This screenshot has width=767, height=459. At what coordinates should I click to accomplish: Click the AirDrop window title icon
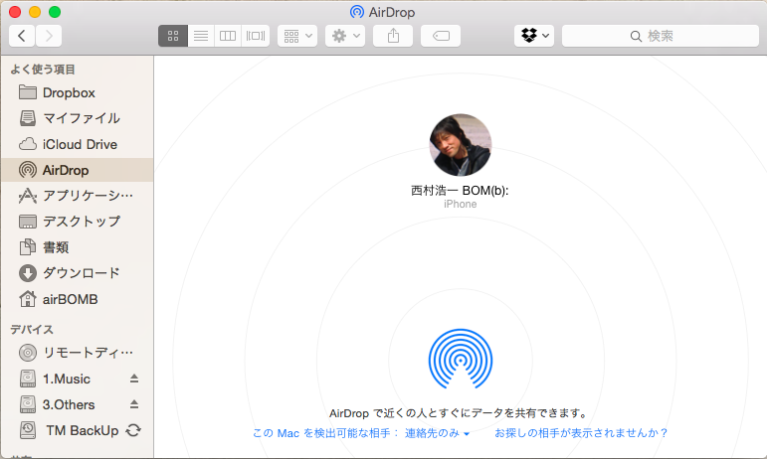click(357, 12)
